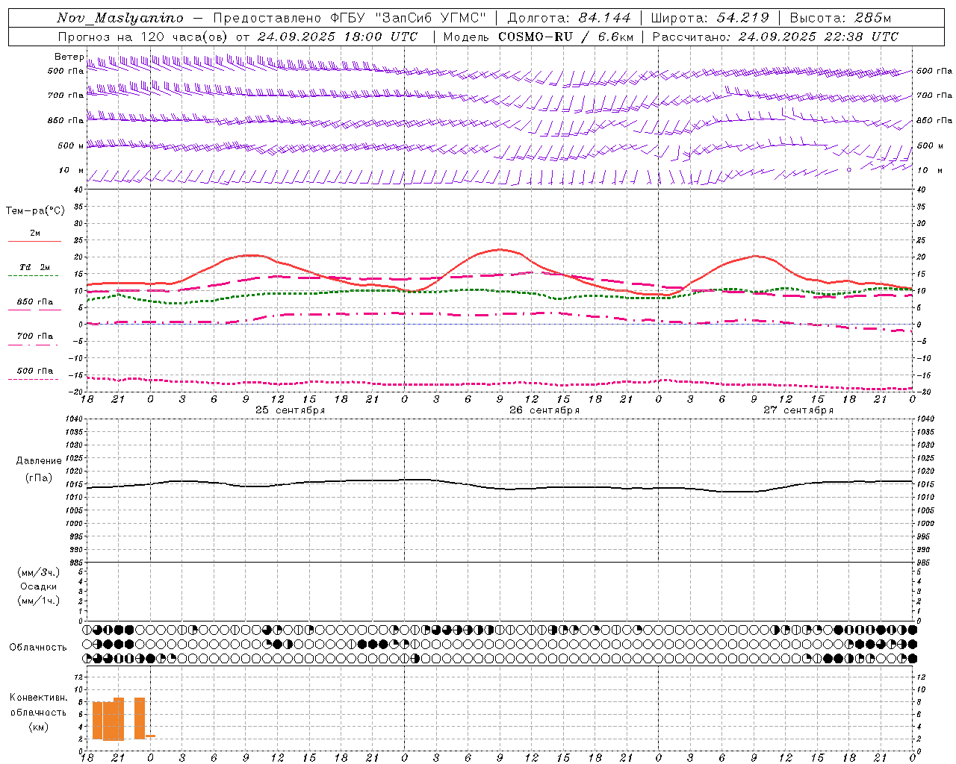Screen dimensions: 956x764
Task: Click the Давление pressure panel label
Action: point(39,461)
